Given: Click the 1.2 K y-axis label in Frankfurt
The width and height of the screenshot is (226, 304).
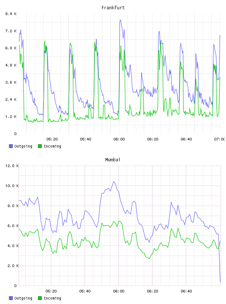Looking at the screenshot, I should click(11, 117).
